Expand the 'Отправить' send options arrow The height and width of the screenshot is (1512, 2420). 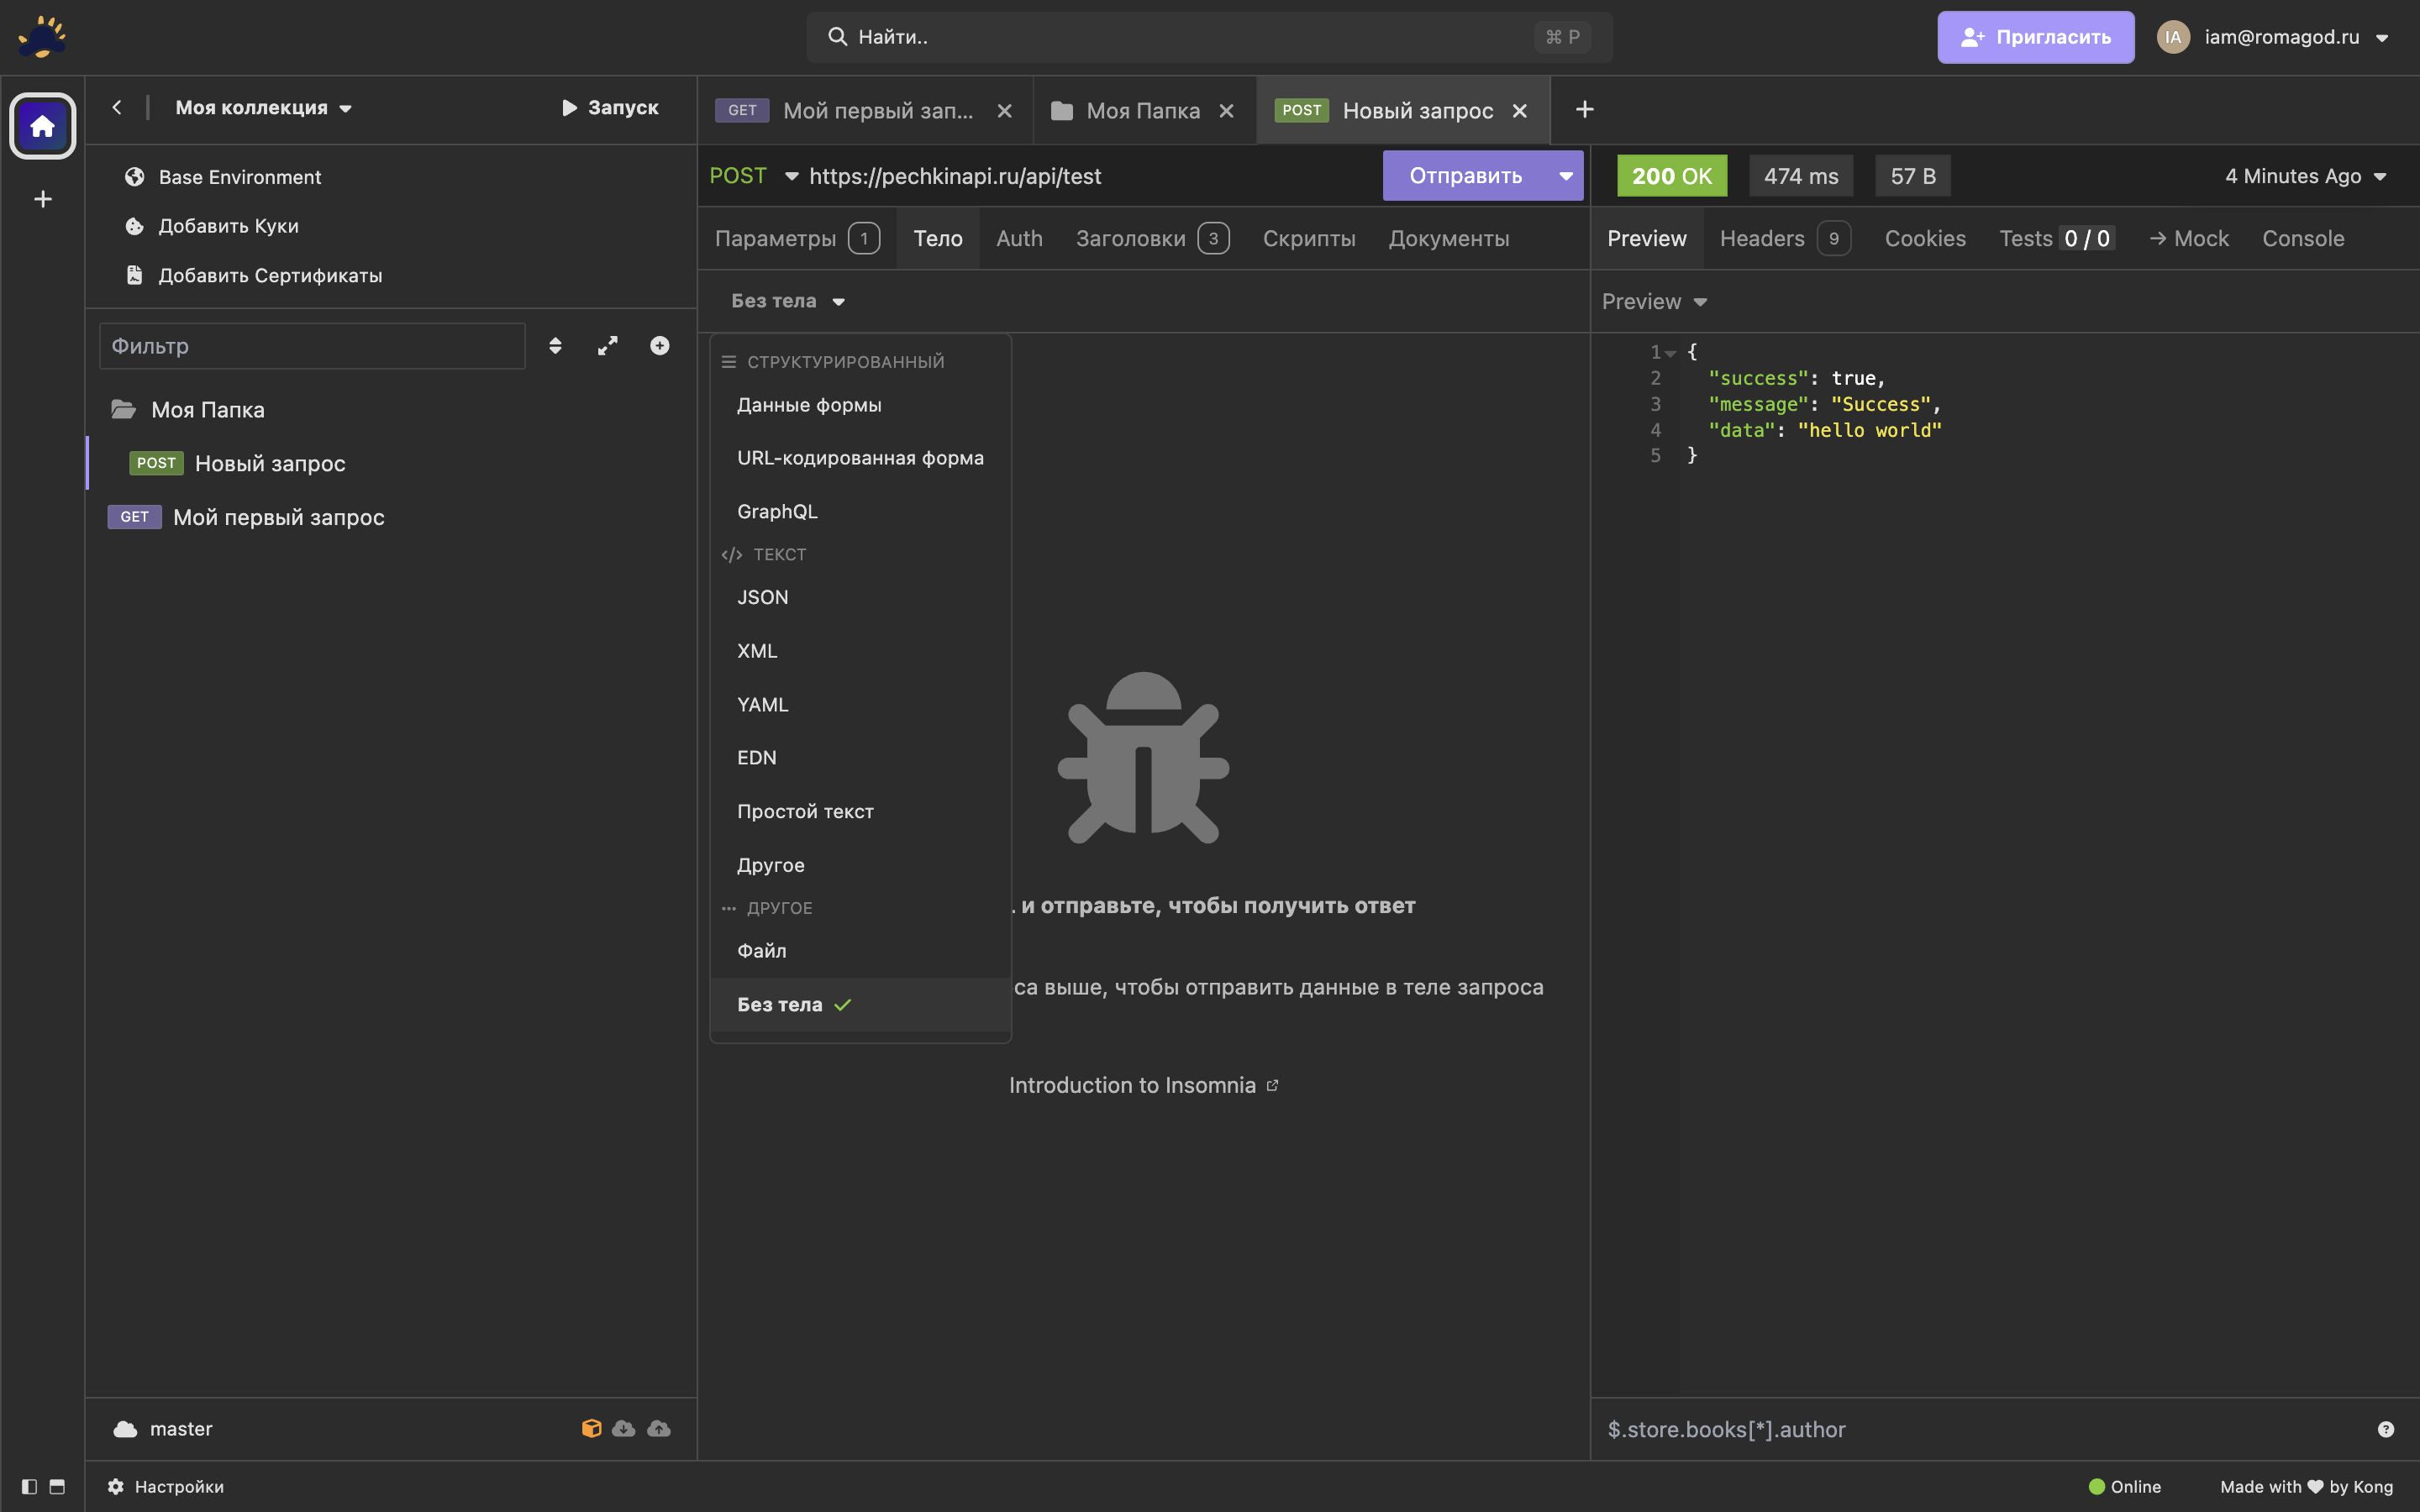(1565, 176)
